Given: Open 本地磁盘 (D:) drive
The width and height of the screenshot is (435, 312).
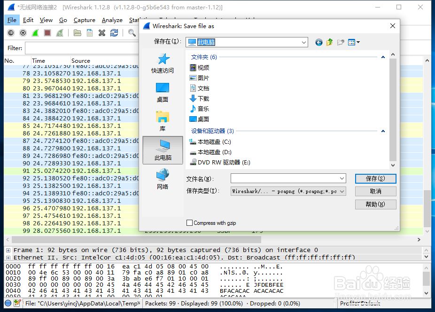Looking at the screenshot, I should [210, 152].
